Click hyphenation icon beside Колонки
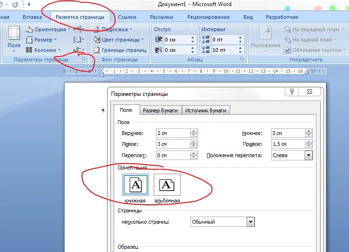Screen dimensions: 349x252 [x=79, y=50]
